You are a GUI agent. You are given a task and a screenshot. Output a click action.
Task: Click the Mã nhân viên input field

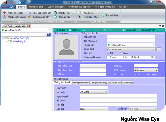coord(131,37)
